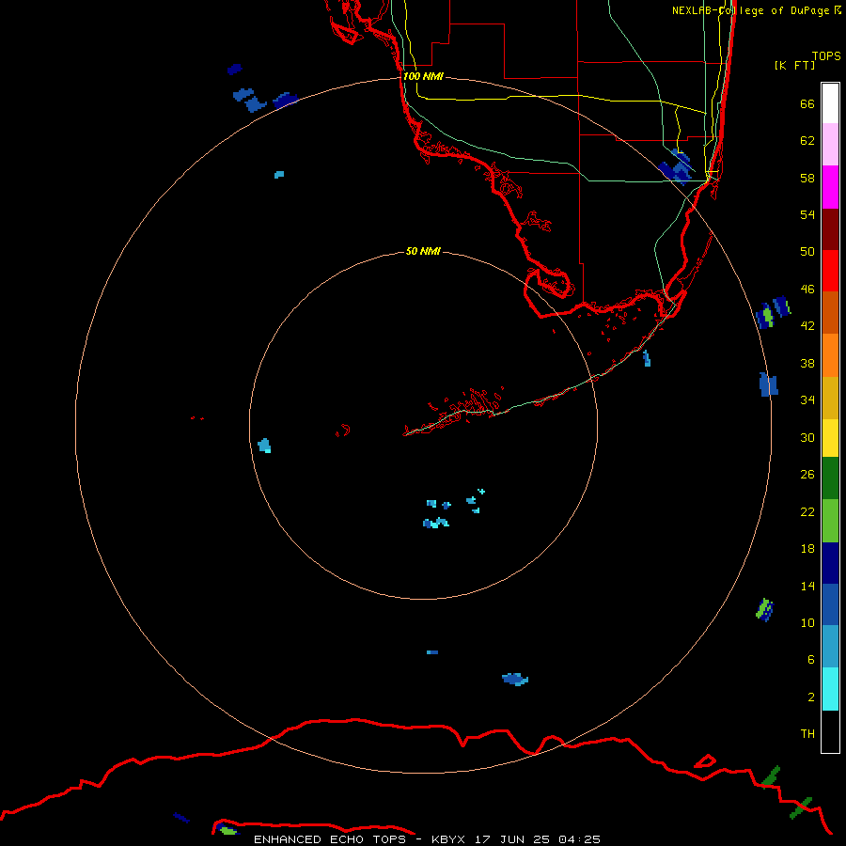Viewport: 846px width, 846px height.
Task: Click the legend value 22
Action: coord(807,511)
